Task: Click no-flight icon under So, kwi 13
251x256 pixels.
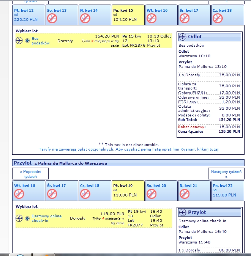Action: (x=52, y=18)
